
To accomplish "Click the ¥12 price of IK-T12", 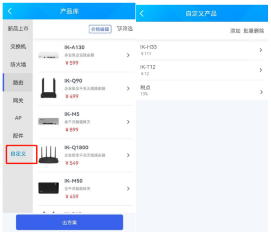I will 145,74.
